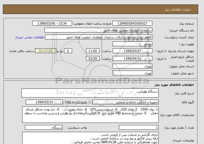Click the buyer notes text area
The height and width of the screenshot is (144, 204).
tap(90, 138)
